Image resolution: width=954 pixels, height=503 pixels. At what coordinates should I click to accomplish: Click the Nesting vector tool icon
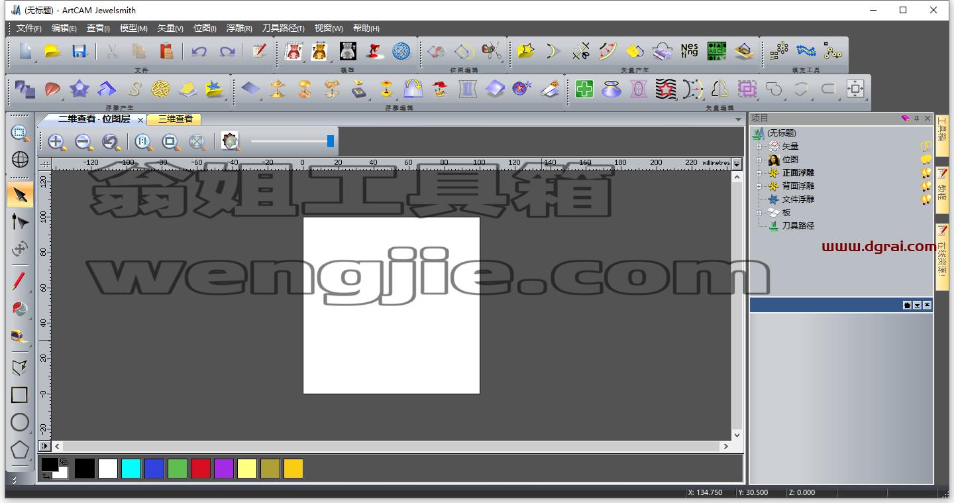tap(690, 51)
